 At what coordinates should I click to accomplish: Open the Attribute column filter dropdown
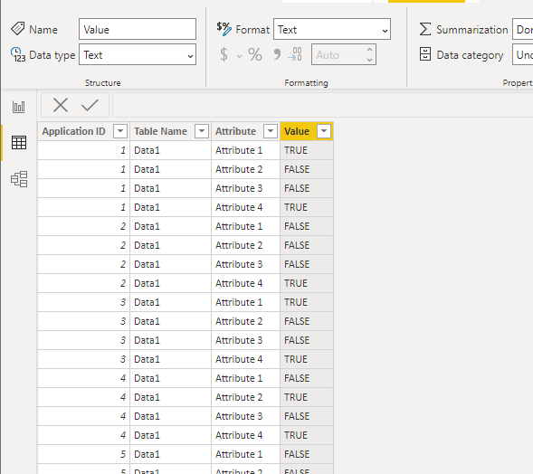[271, 131]
